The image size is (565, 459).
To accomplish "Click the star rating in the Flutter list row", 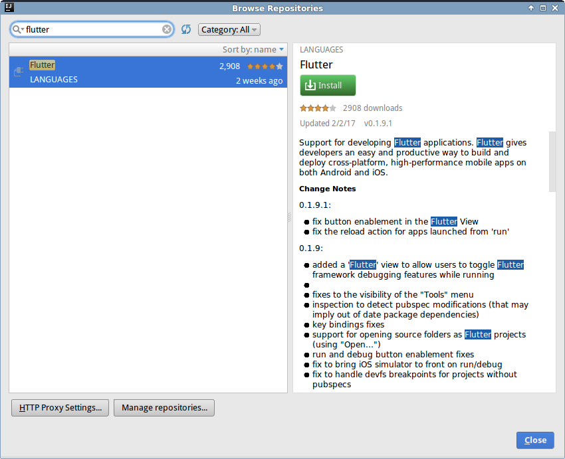I will [x=265, y=66].
